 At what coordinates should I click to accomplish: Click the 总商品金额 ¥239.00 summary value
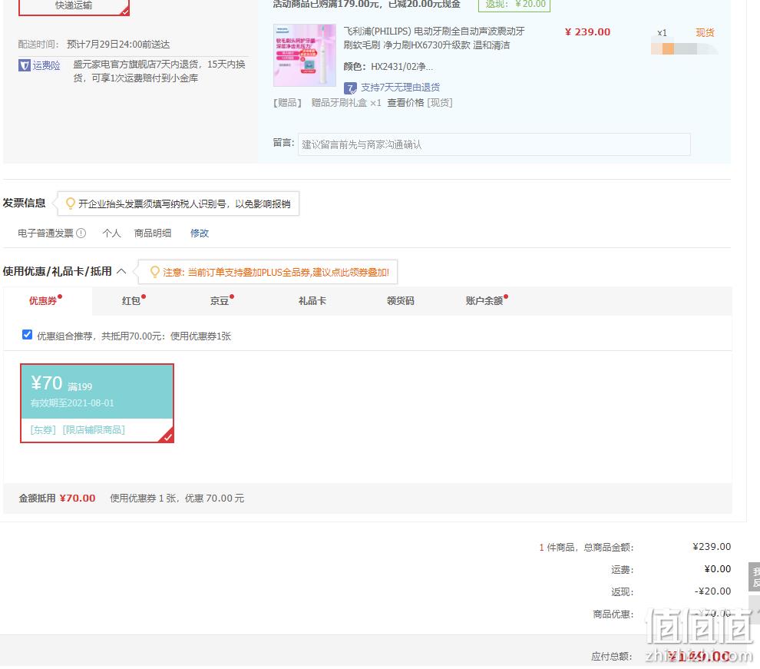pos(712,547)
